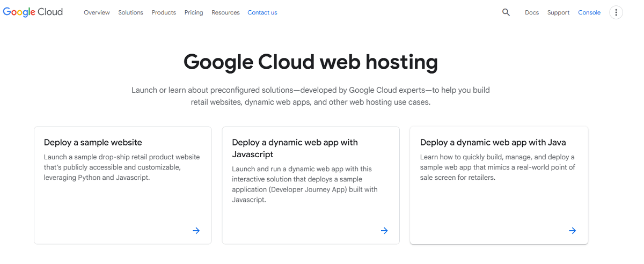Click the Developer Journey App description text
Viewport: 644px width, 264px height.
(305, 184)
